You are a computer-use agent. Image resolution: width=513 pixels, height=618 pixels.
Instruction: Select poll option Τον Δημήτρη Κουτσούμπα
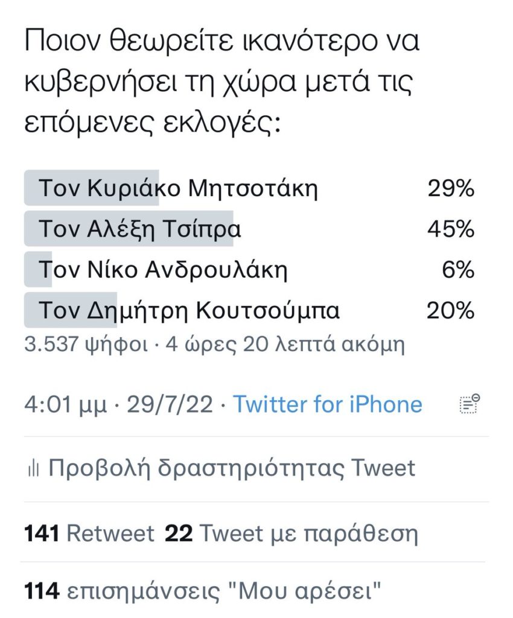click(250, 310)
